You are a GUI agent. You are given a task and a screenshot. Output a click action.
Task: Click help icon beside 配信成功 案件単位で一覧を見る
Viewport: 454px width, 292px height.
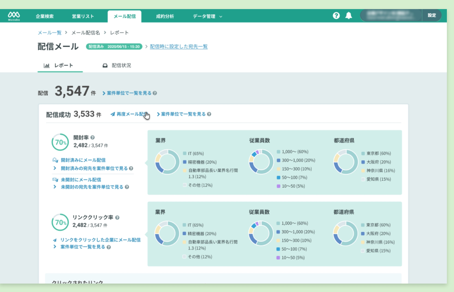pos(209,114)
